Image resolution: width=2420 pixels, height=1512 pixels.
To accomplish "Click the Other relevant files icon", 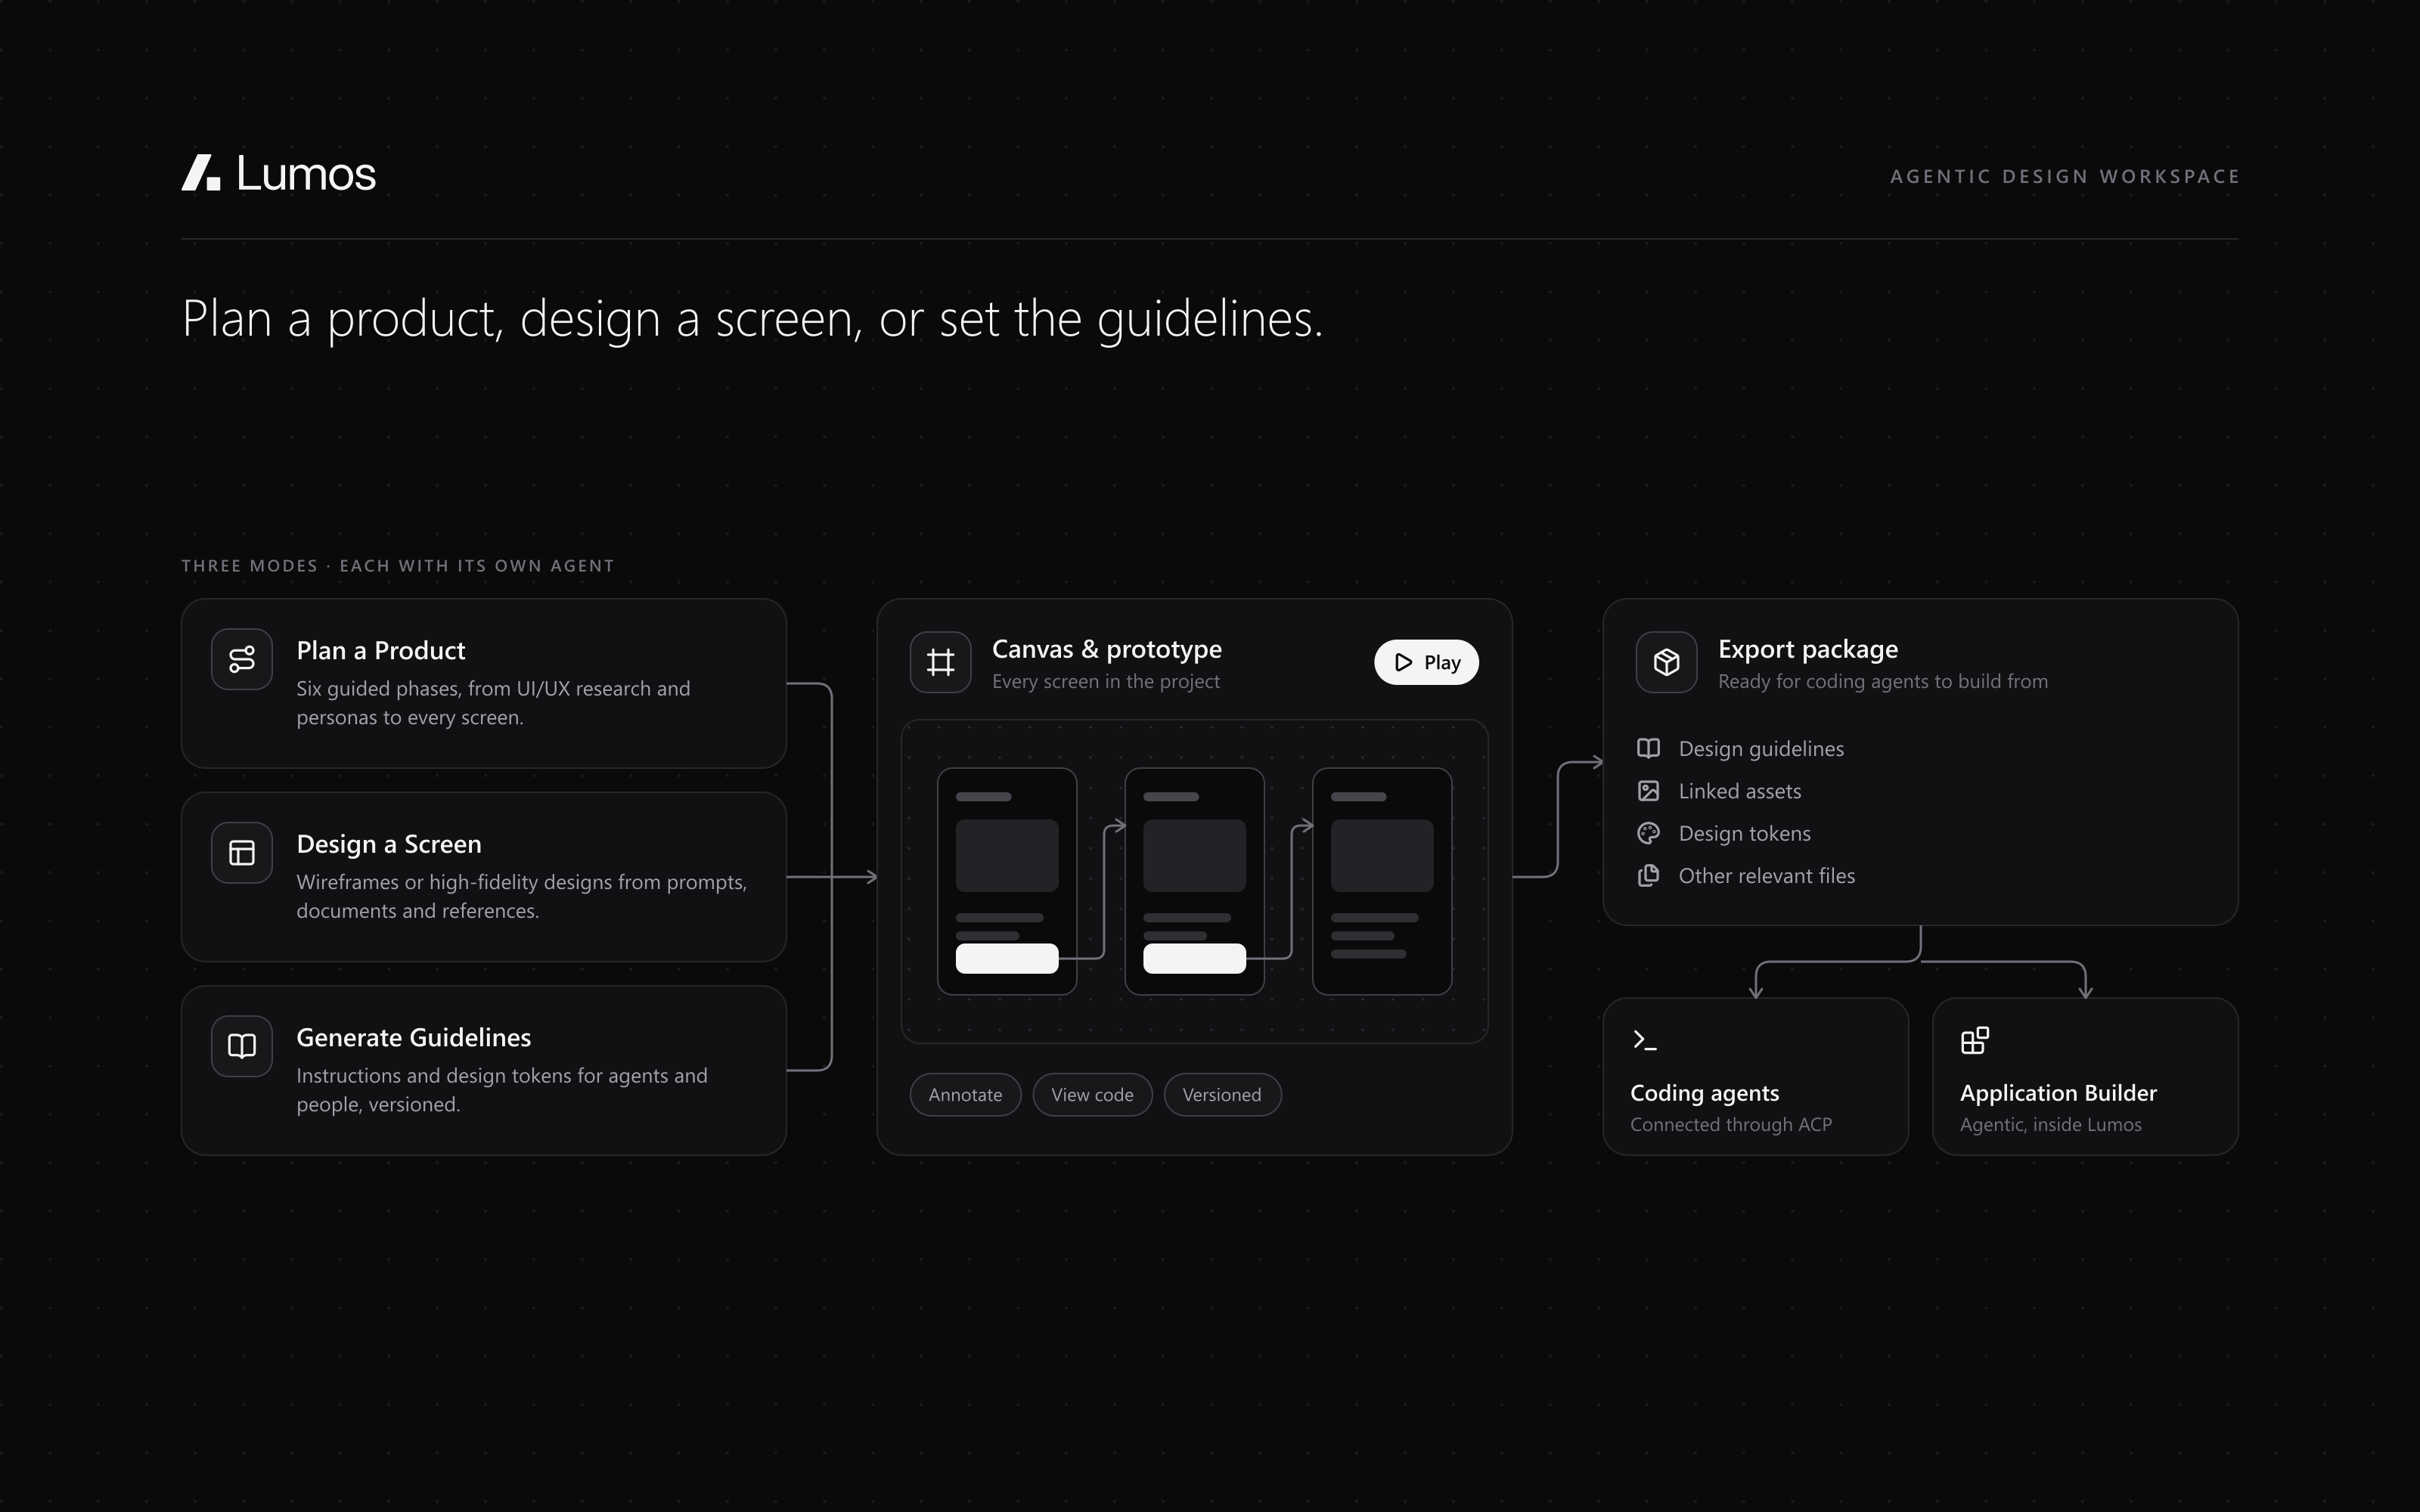I will [1648, 876].
